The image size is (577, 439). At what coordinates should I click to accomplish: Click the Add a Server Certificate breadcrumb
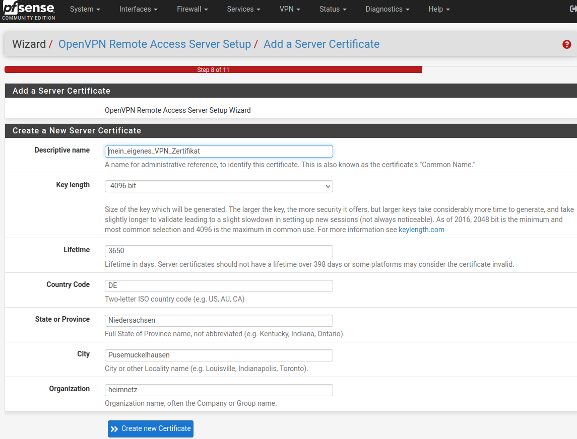pyautogui.click(x=322, y=44)
